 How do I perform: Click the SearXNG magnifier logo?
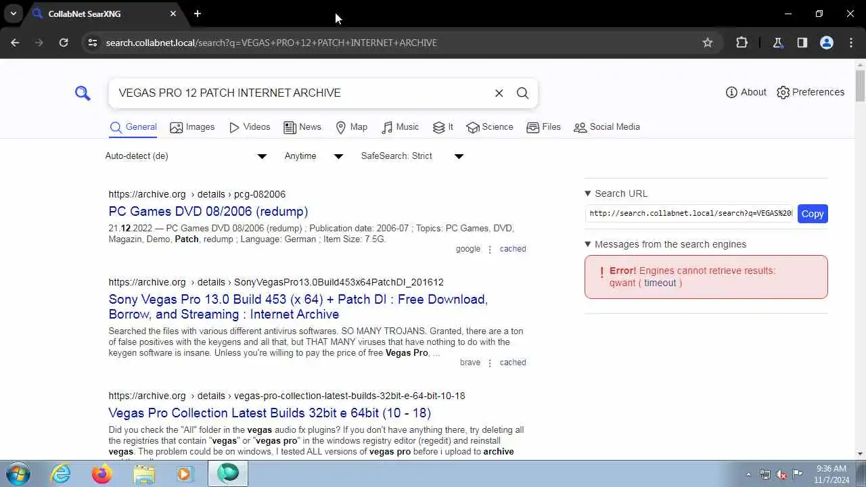(x=83, y=93)
